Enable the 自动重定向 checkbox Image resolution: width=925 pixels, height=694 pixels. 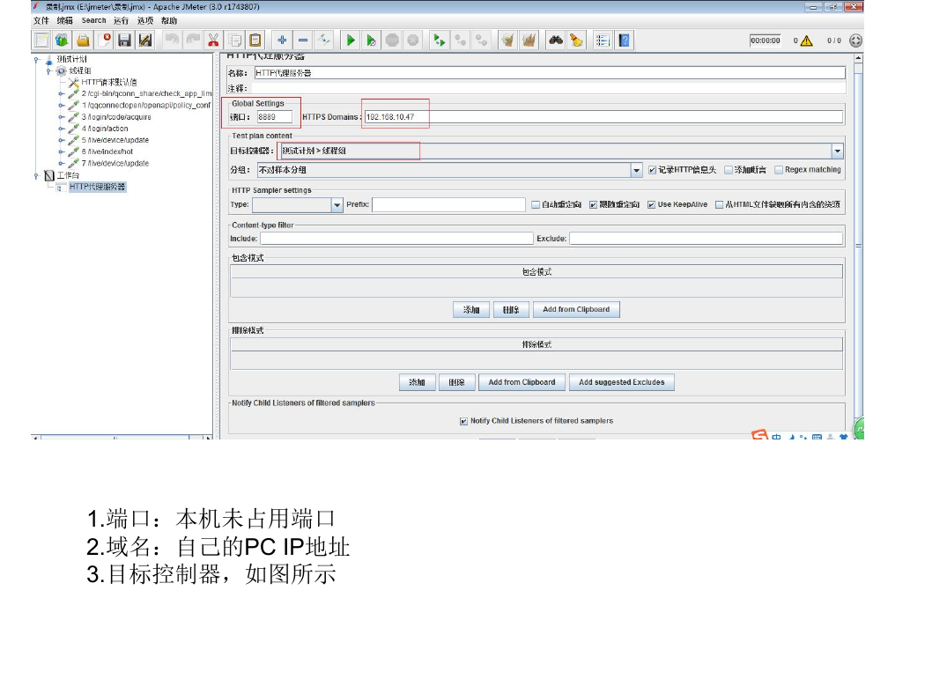click(536, 204)
